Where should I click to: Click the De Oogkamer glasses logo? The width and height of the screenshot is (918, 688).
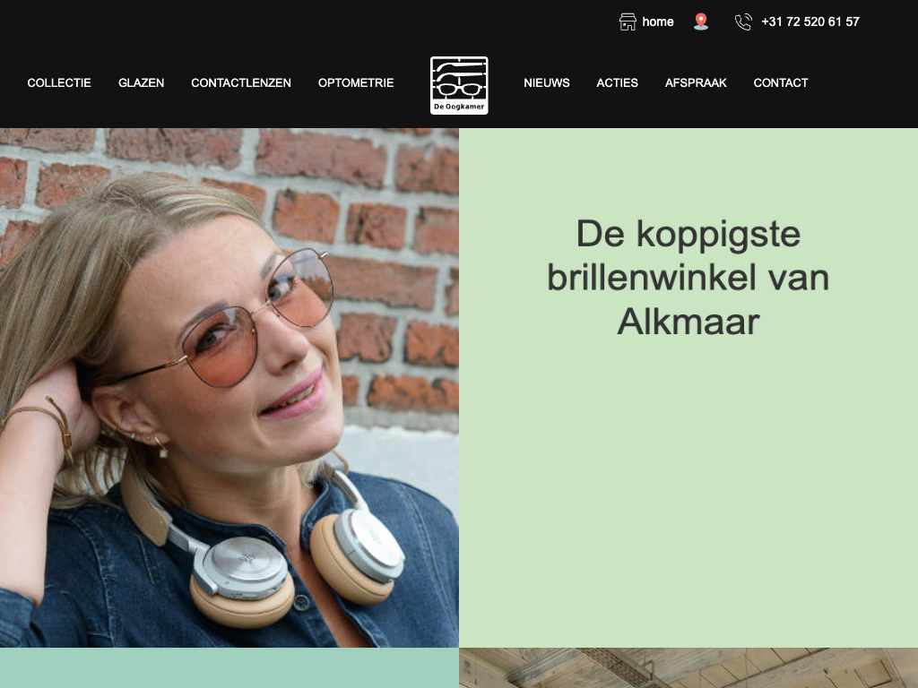(x=459, y=85)
